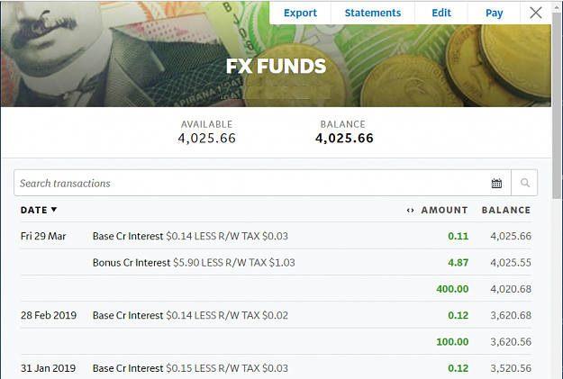Screen dimensions: 563x379
Task: Click the 4,025.55 balance value
Action: [x=511, y=262]
